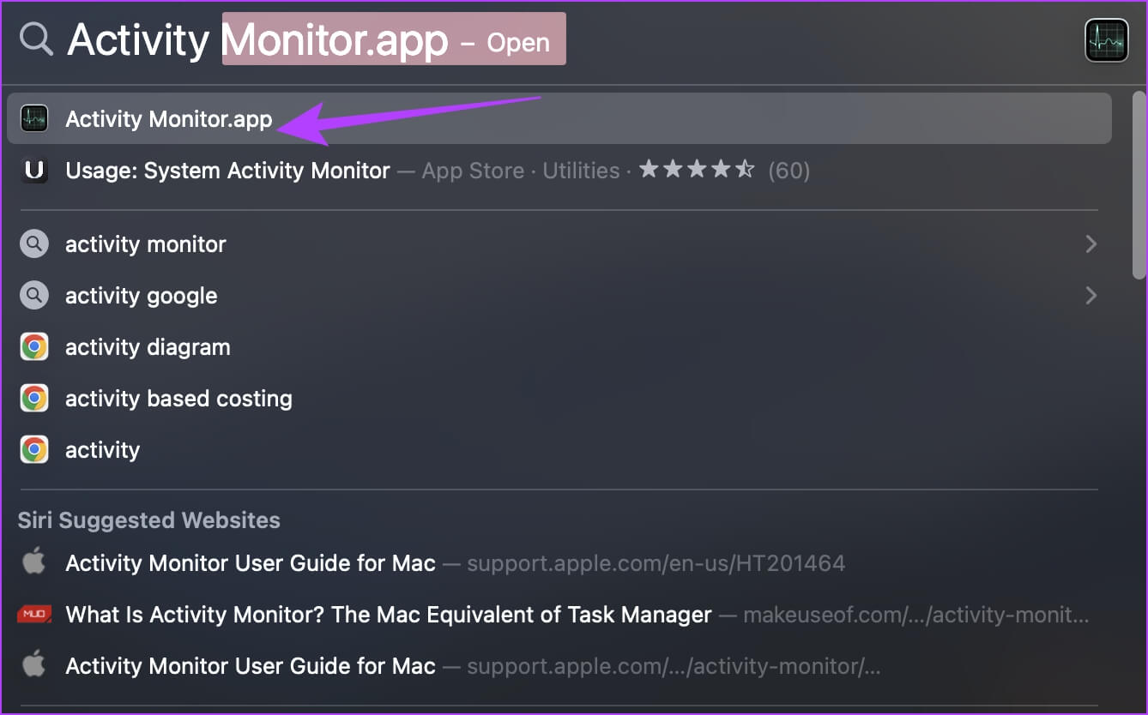This screenshot has width=1148, height=715.
Task: Expand the activity monitor suggestion chevron
Action: coord(1091,244)
